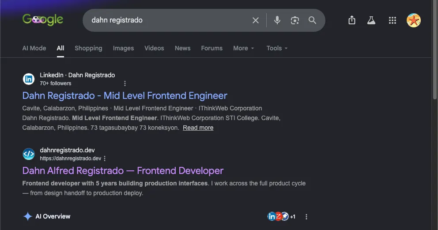Click the share icon in header
Viewport: 438px width, 230px height.
click(352, 20)
